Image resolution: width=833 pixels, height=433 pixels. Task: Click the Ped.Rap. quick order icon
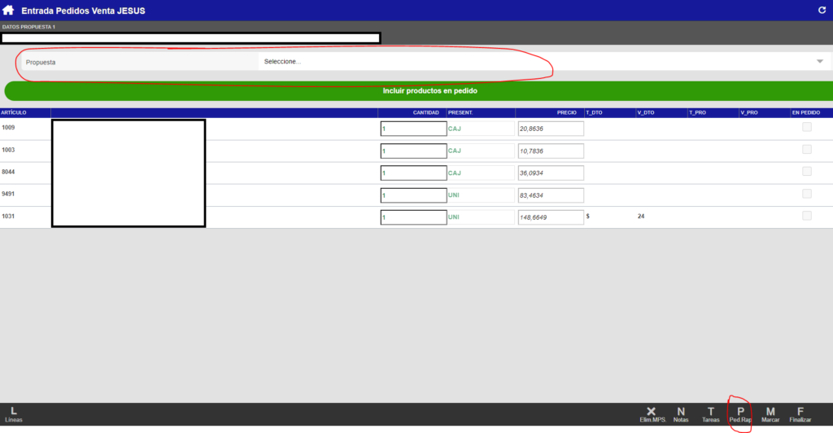(x=740, y=414)
